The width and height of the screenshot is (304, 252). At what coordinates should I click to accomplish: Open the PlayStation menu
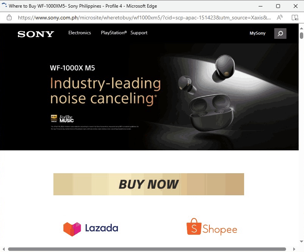click(x=114, y=33)
